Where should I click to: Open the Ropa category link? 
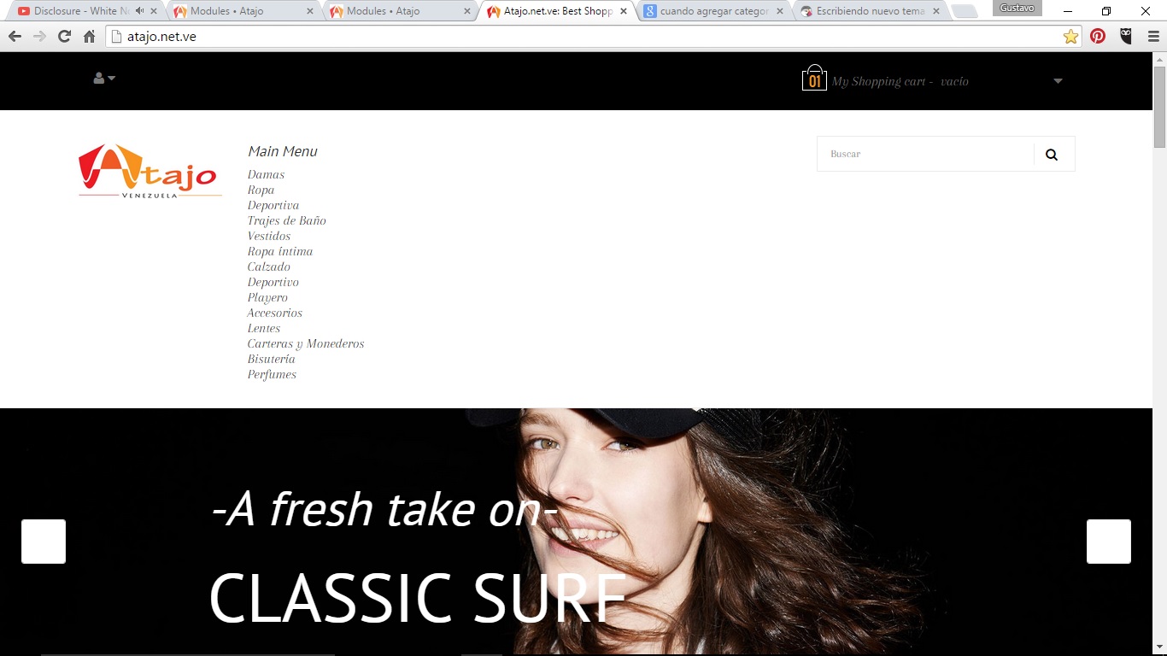pyautogui.click(x=261, y=190)
